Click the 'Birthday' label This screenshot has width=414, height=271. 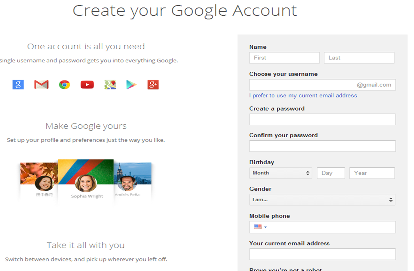262,162
